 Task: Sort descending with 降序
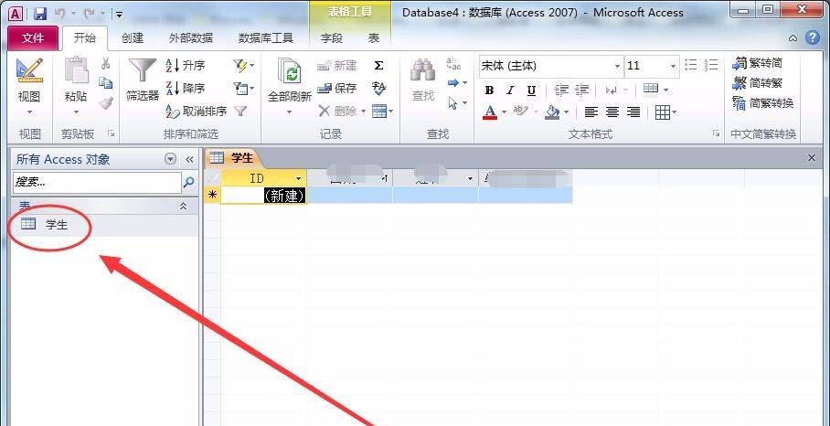(186, 88)
